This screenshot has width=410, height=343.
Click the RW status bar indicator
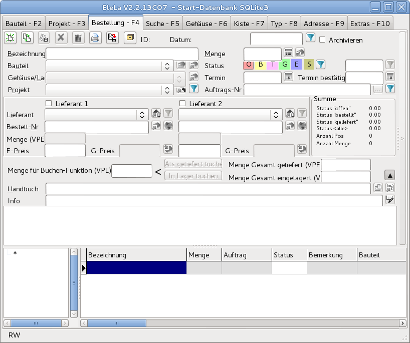point(14,335)
